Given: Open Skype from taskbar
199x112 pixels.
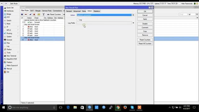Looking at the screenshot, I should click(132, 107).
